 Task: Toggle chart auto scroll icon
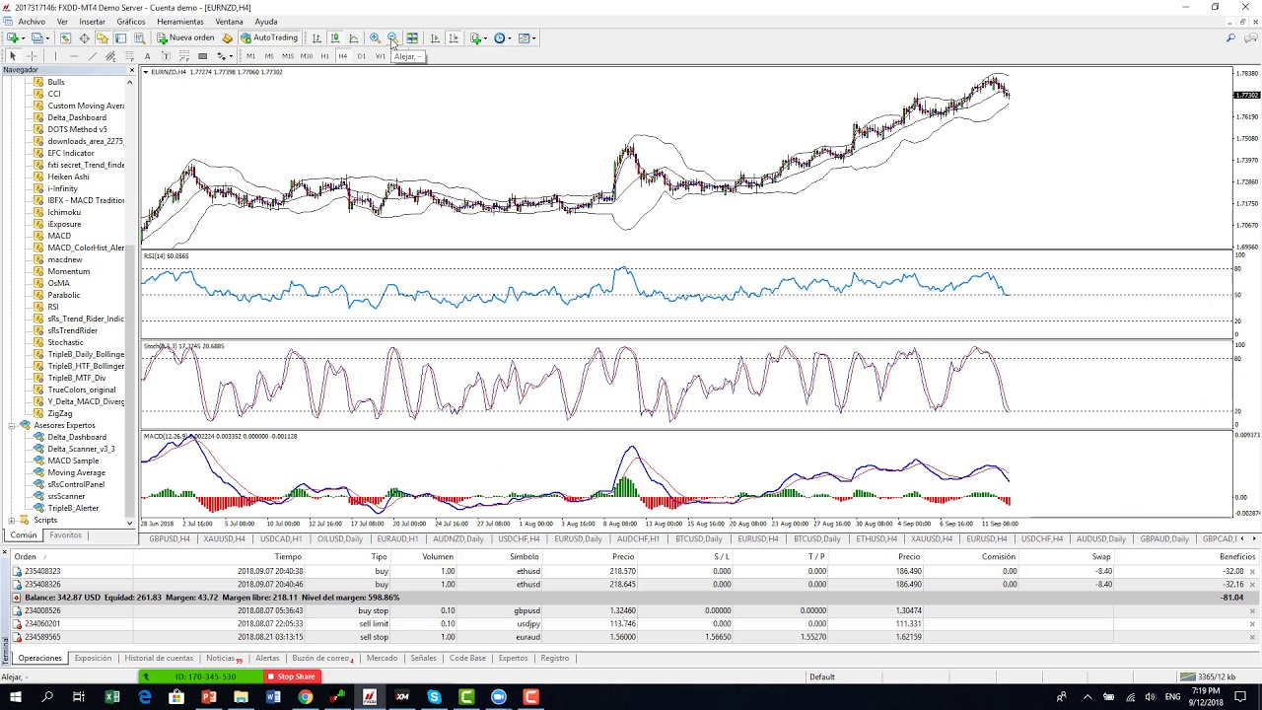click(435, 38)
